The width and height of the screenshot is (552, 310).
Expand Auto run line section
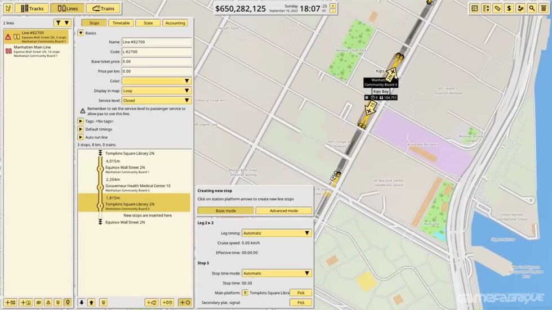81,137
